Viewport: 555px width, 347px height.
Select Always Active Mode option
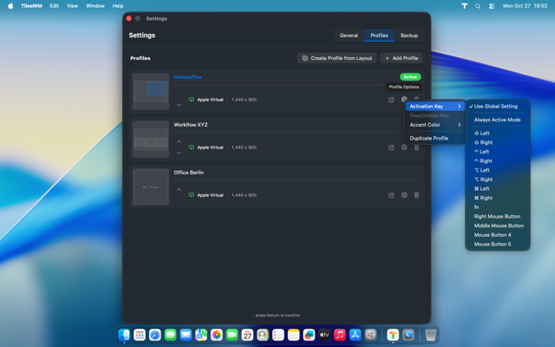click(497, 120)
